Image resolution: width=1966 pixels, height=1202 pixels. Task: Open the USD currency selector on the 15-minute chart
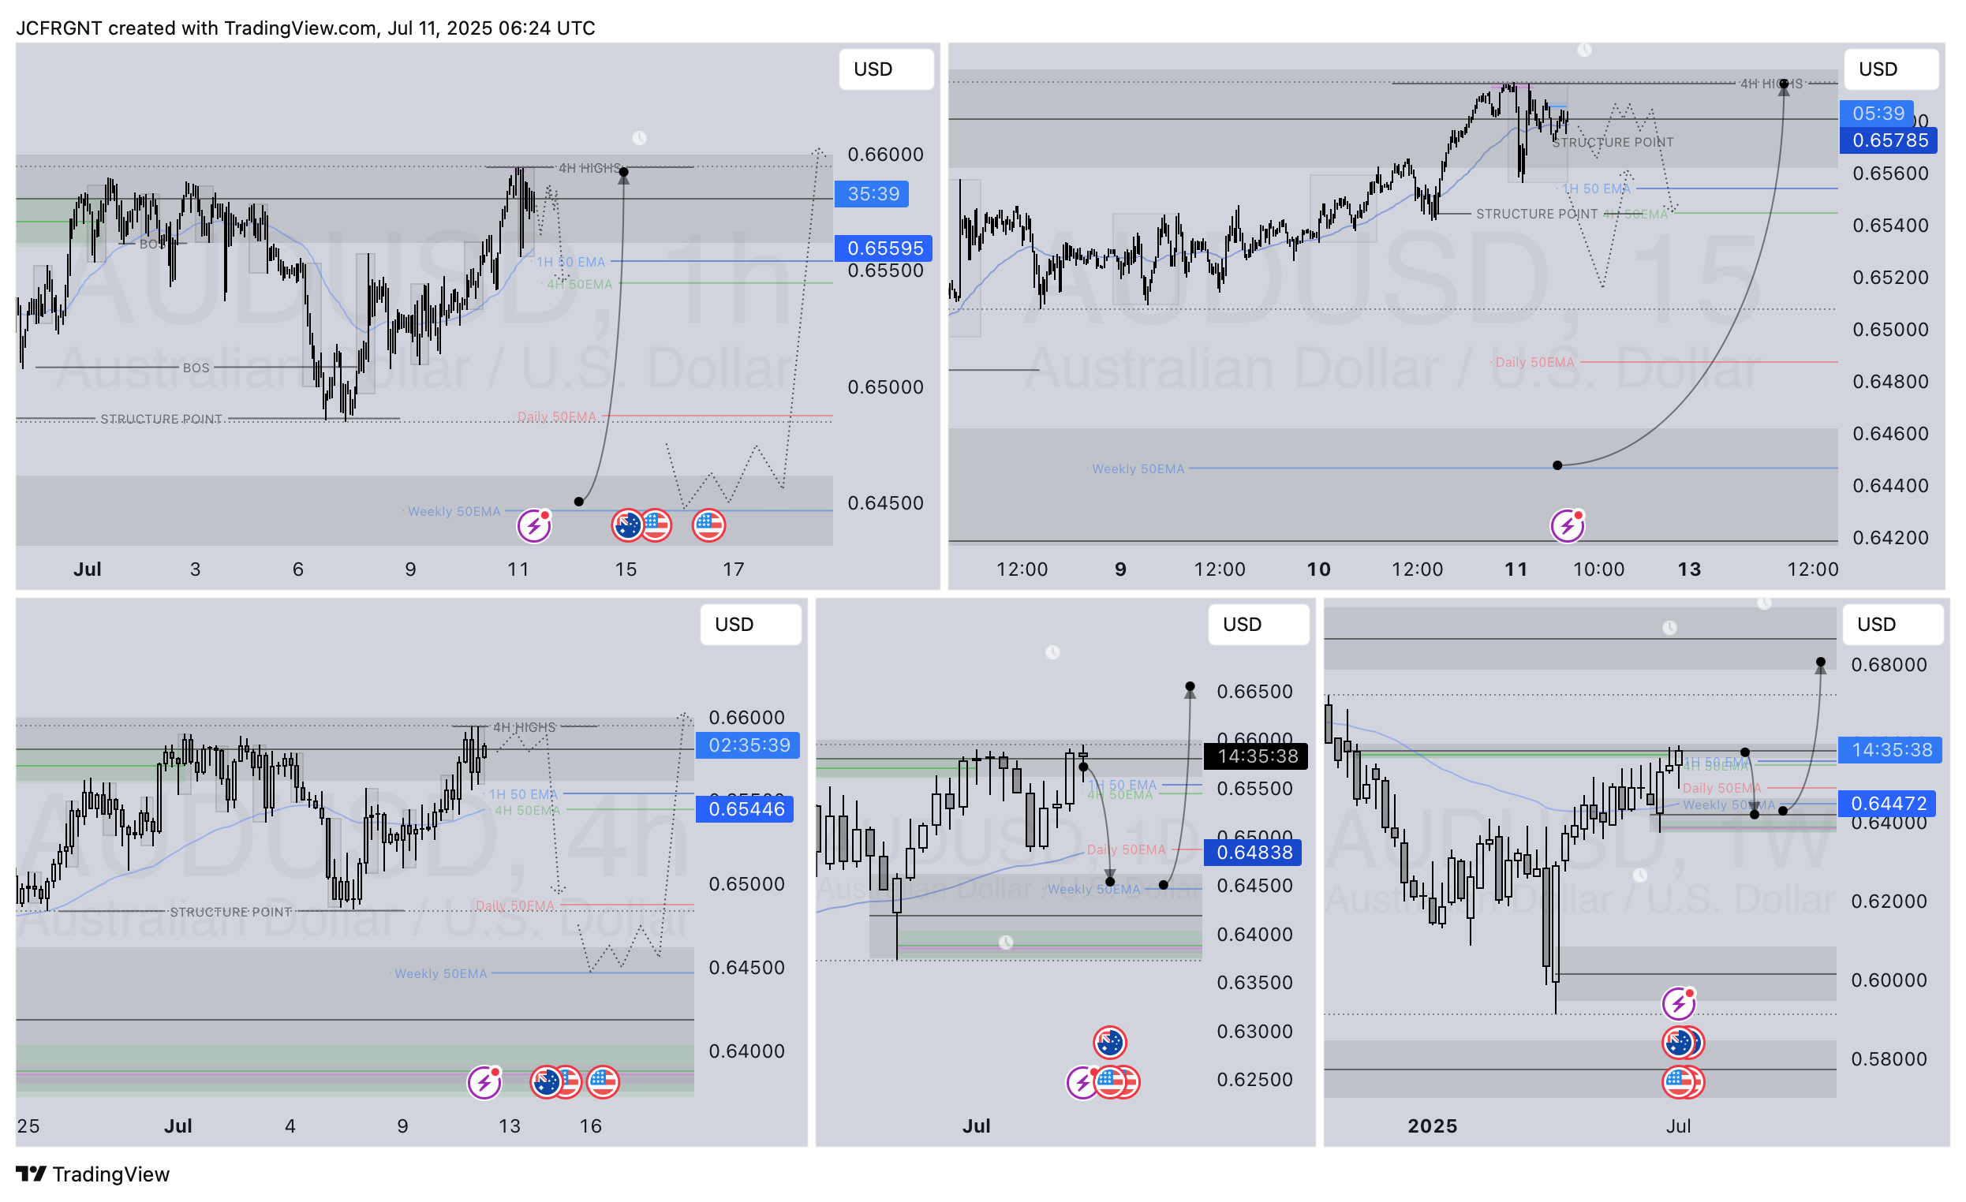[1890, 69]
